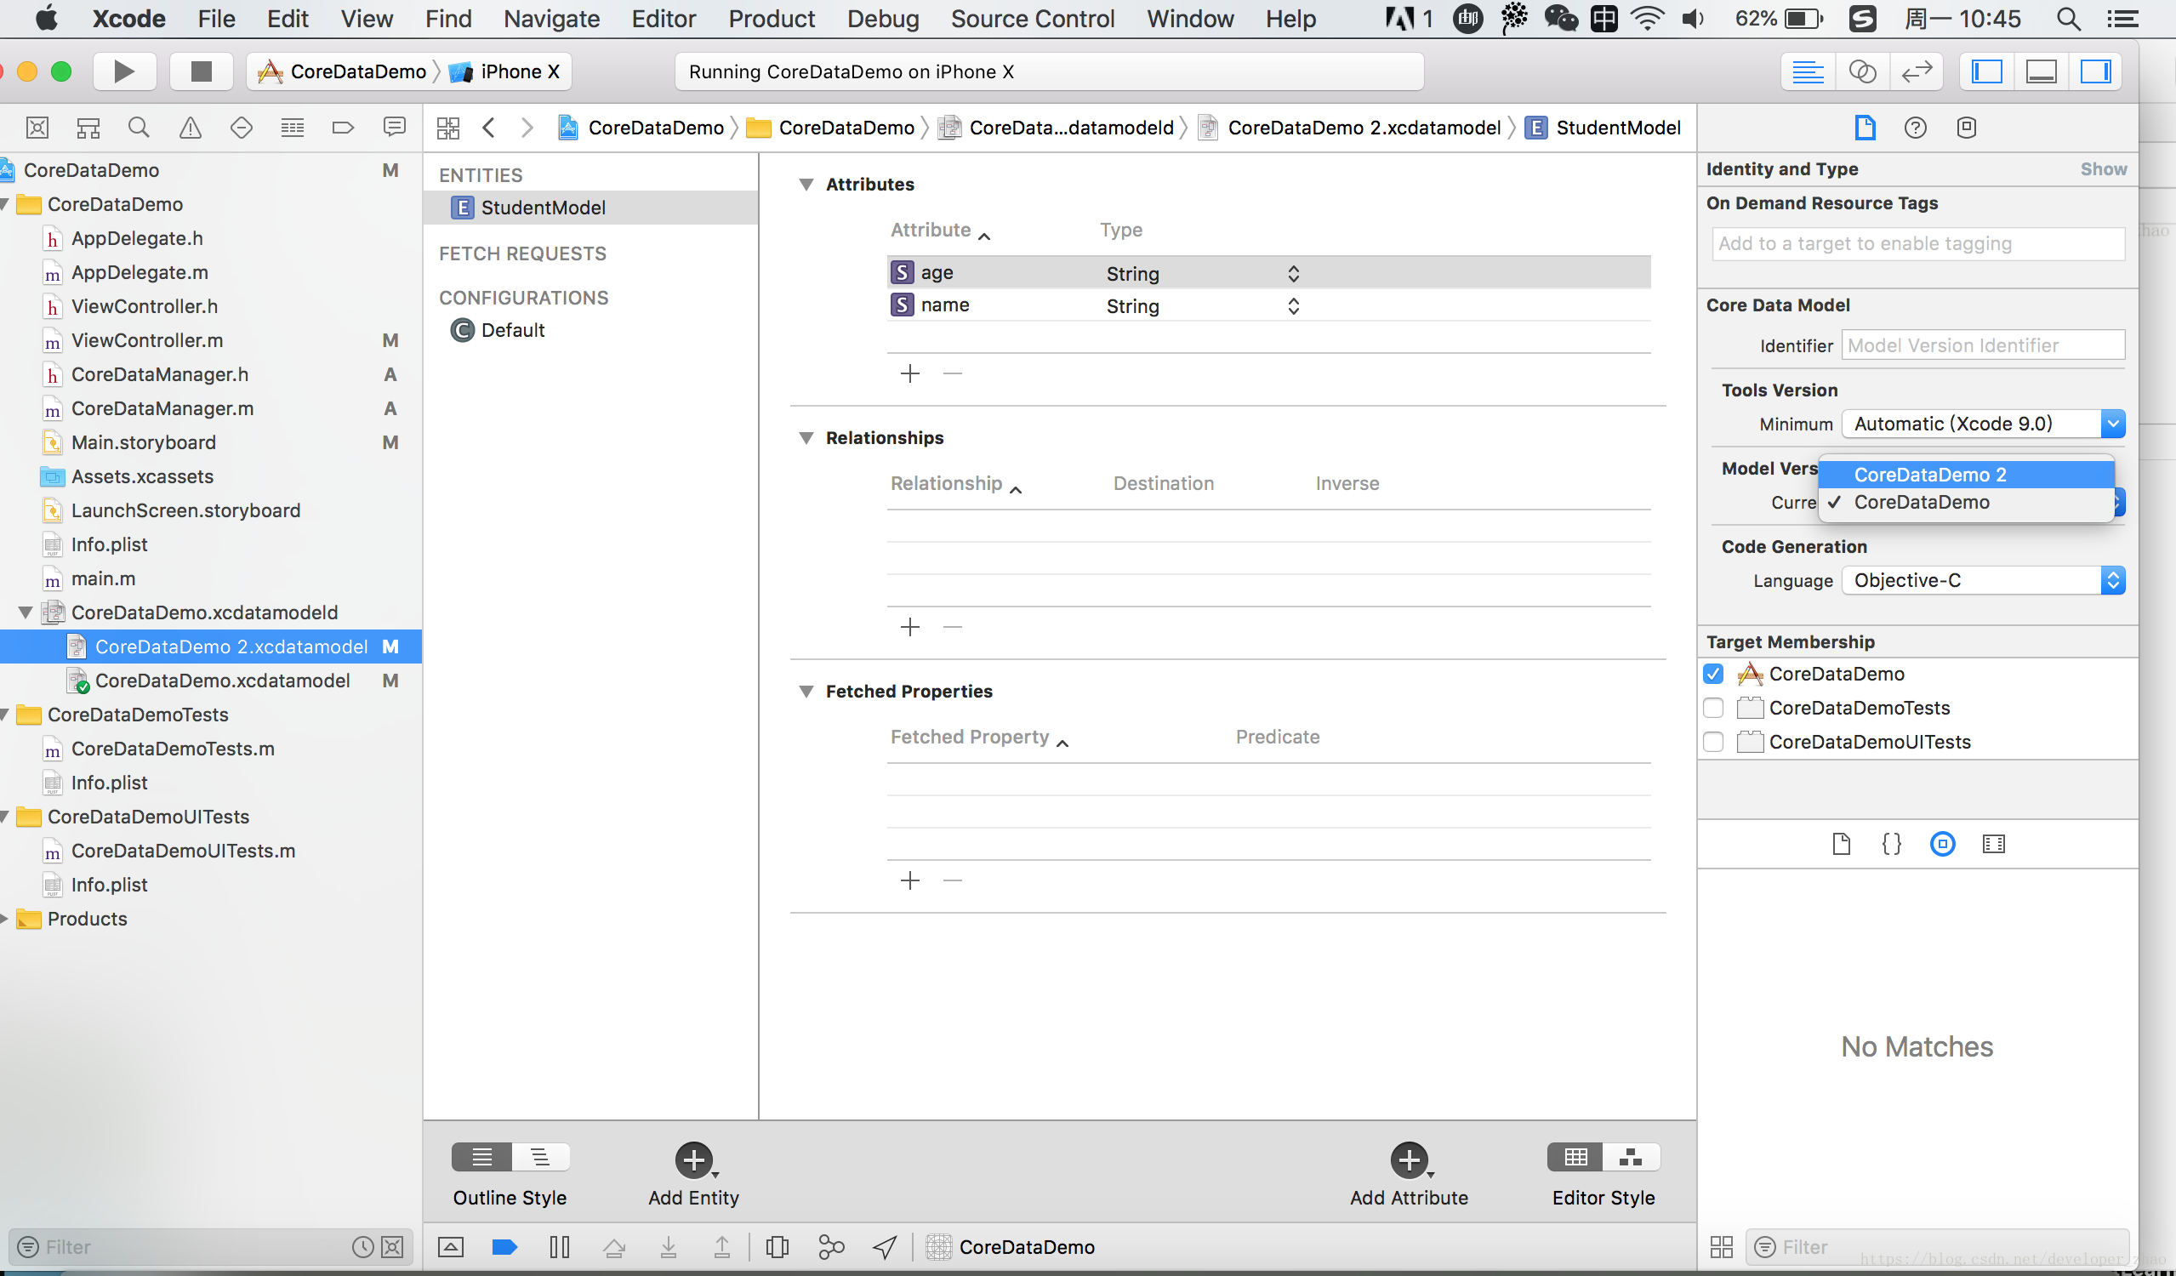Collapse the Attributes section
The width and height of the screenshot is (2176, 1276).
click(x=806, y=184)
